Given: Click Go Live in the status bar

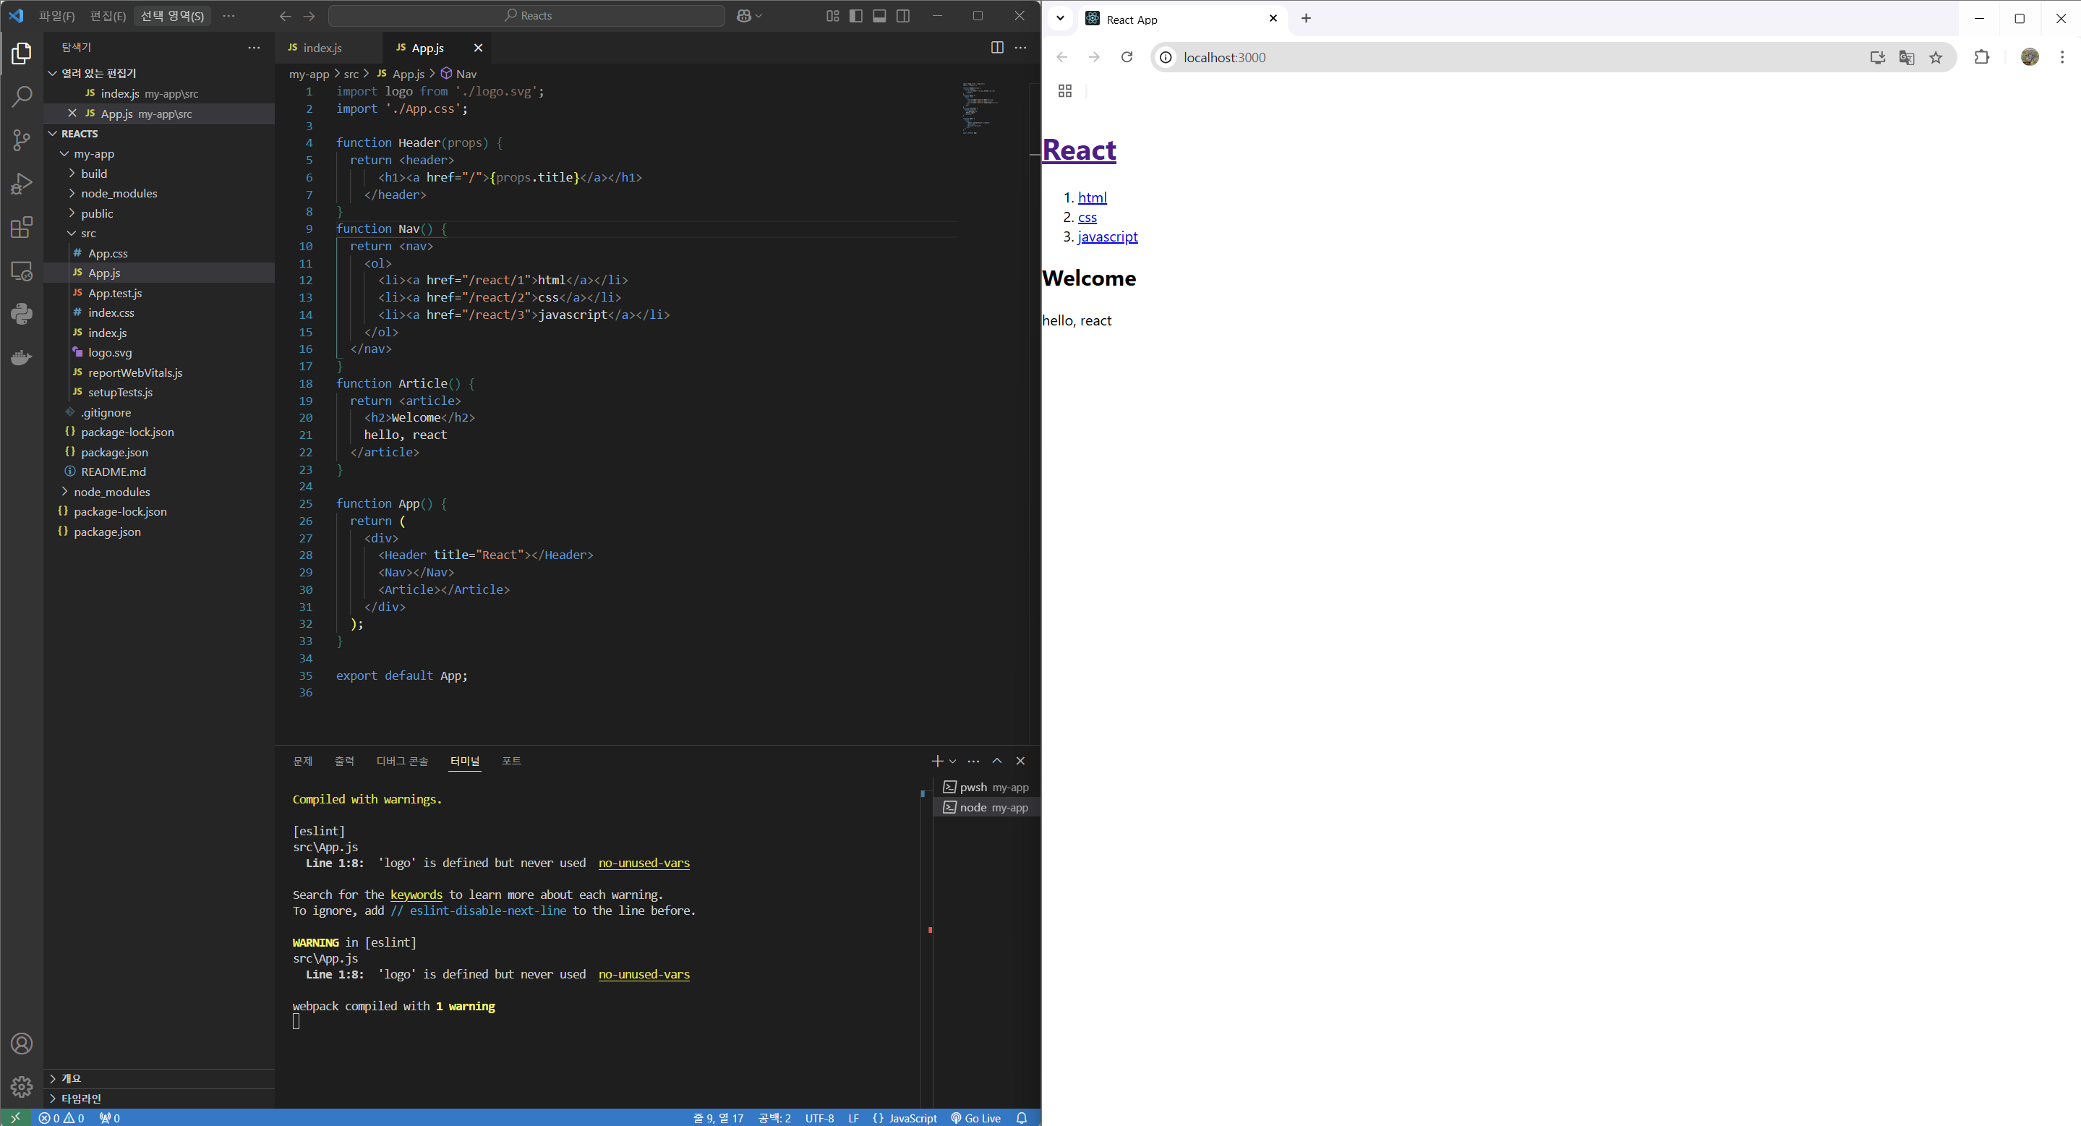Looking at the screenshot, I should 976,1118.
